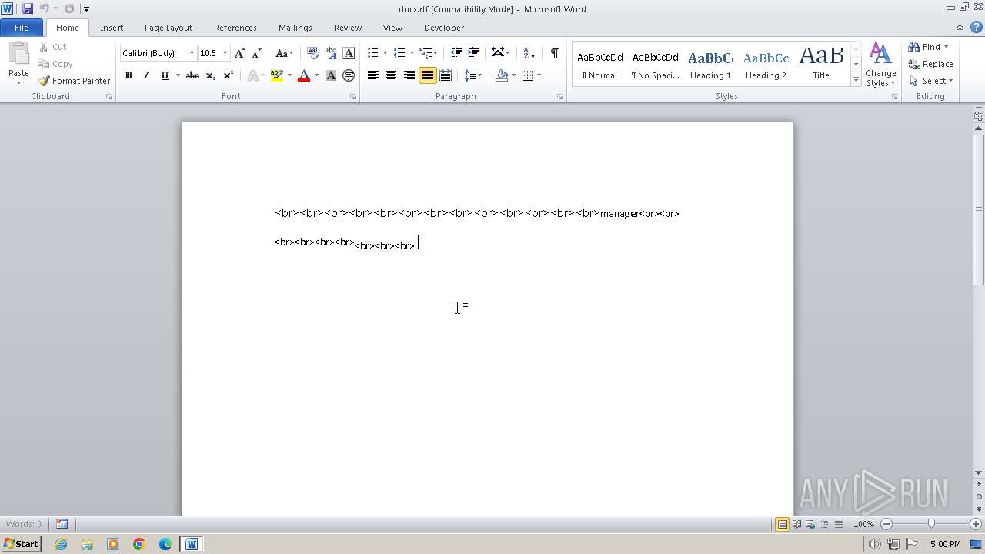The height and width of the screenshot is (554, 985).
Task: Sort text A to Z
Action: pos(529,53)
